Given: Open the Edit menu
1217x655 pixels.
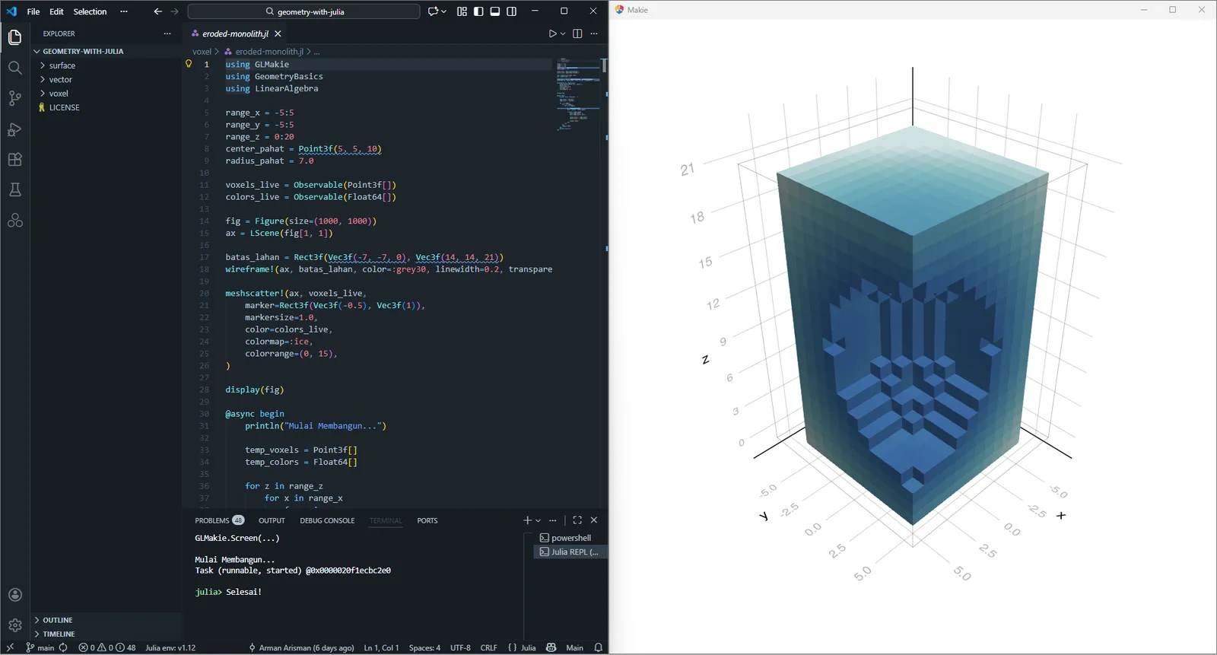Looking at the screenshot, I should click(x=56, y=11).
